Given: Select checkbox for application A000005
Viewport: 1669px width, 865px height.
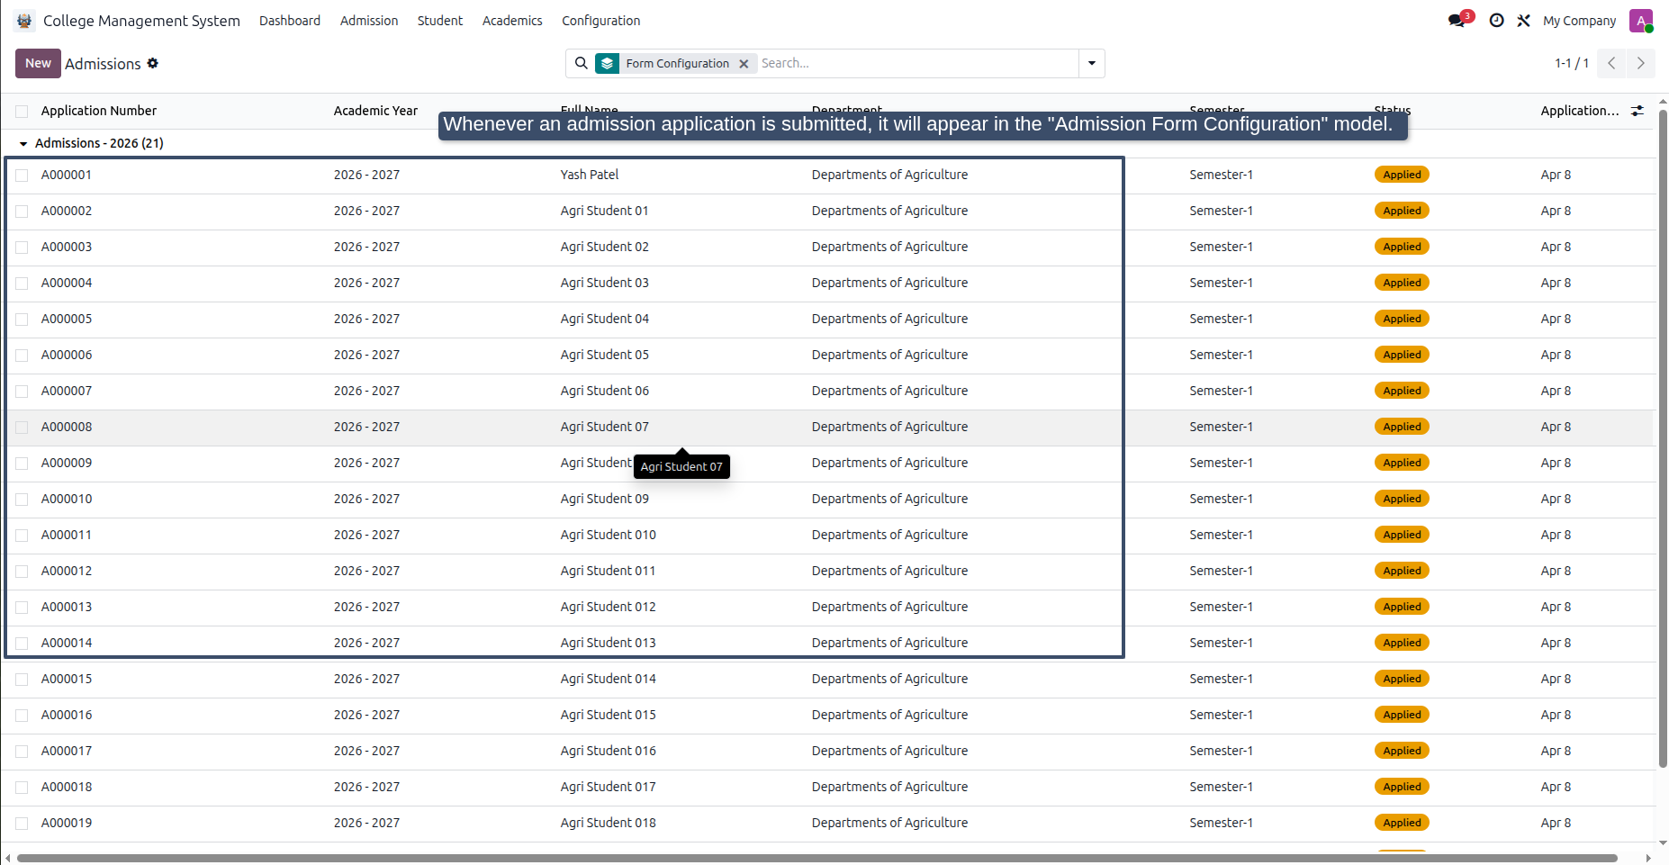Looking at the screenshot, I should (22, 320).
